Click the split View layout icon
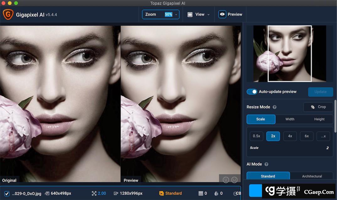The image size is (337, 200). [x=190, y=14]
